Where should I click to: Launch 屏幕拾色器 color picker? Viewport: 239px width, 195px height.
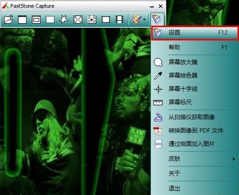pyautogui.click(x=194, y=76)
